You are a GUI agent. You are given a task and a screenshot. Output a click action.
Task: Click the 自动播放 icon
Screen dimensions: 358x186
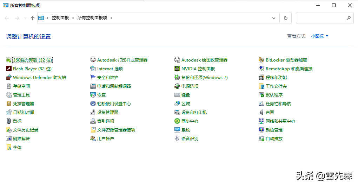261,138
